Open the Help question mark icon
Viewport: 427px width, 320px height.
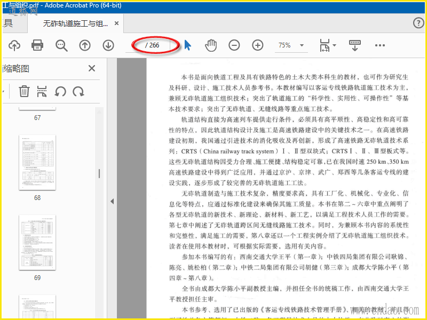coord(418,23)
